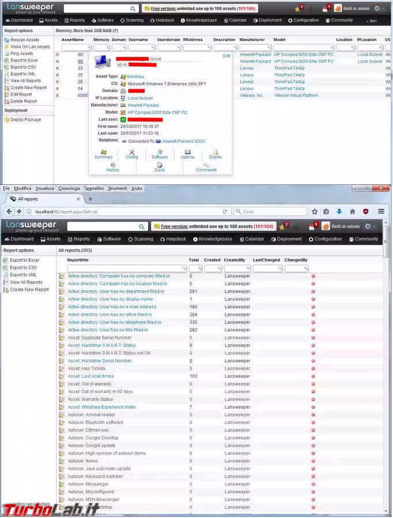The image size is (393, 518).
Task: Open the History icon in asset popup
Action: (x=113, y=167)
